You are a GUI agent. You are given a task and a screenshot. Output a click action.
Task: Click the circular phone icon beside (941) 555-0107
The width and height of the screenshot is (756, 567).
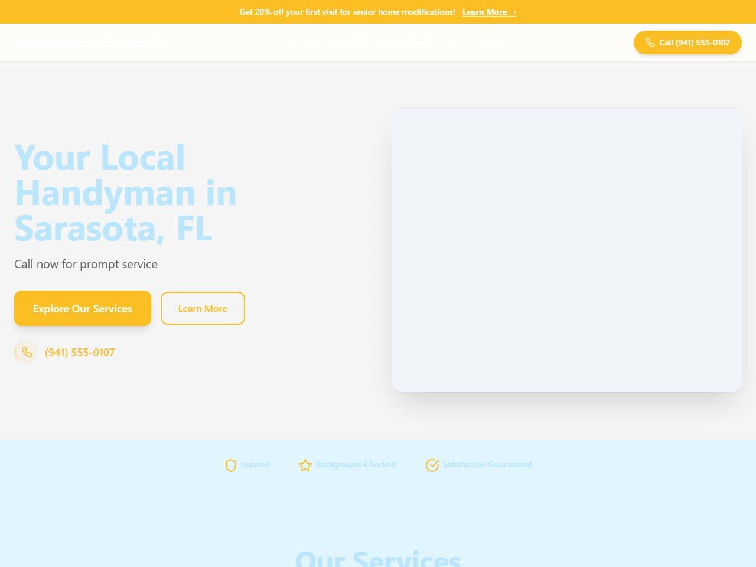[x=26, y=352]
